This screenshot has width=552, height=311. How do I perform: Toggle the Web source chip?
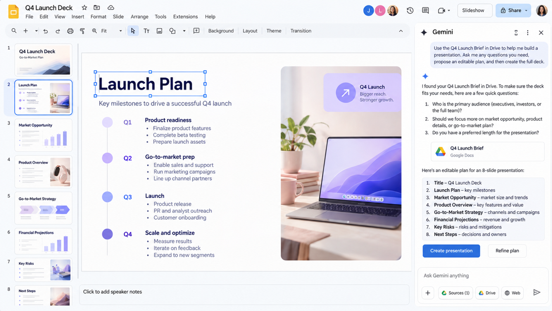(x=512, y=293)
